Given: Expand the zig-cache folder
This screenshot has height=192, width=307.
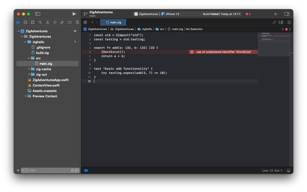Looking at the screenshot, I should [29, 69].
